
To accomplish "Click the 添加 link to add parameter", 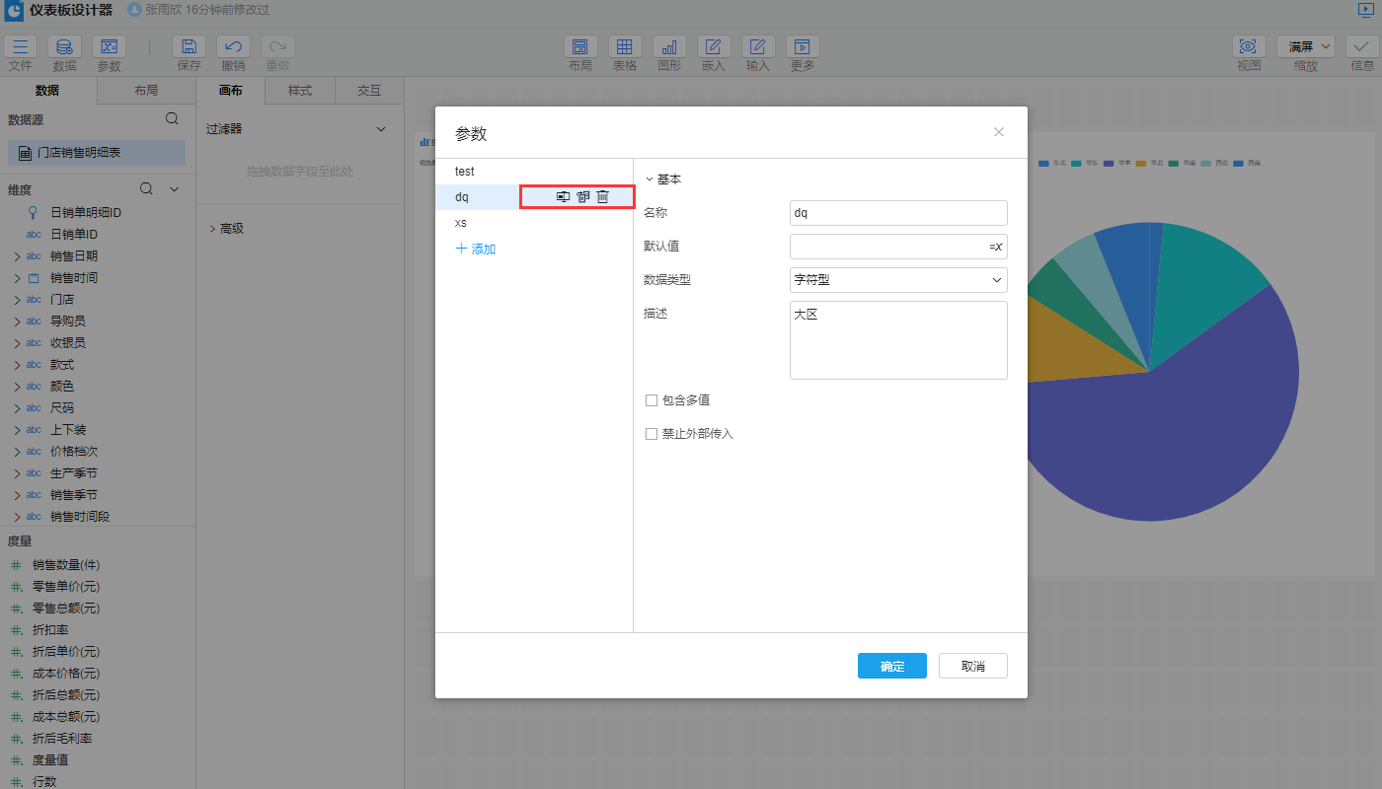I will (x=476, y=250).
